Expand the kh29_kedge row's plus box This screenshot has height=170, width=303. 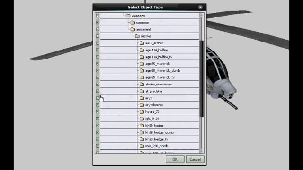pyautogui.click(x=98, y=126)
